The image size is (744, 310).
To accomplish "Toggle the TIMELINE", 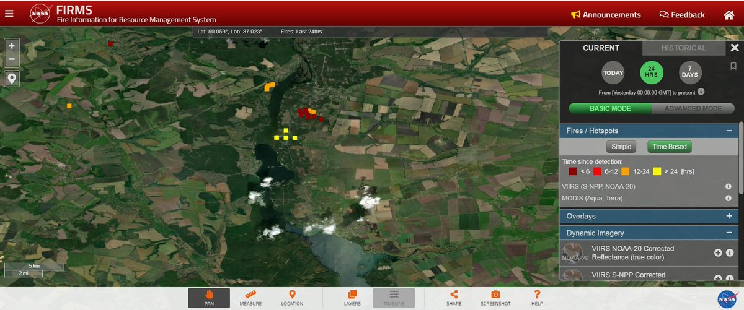I will (x=394, y=298).
